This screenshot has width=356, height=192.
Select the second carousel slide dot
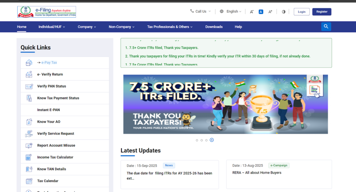202,140
